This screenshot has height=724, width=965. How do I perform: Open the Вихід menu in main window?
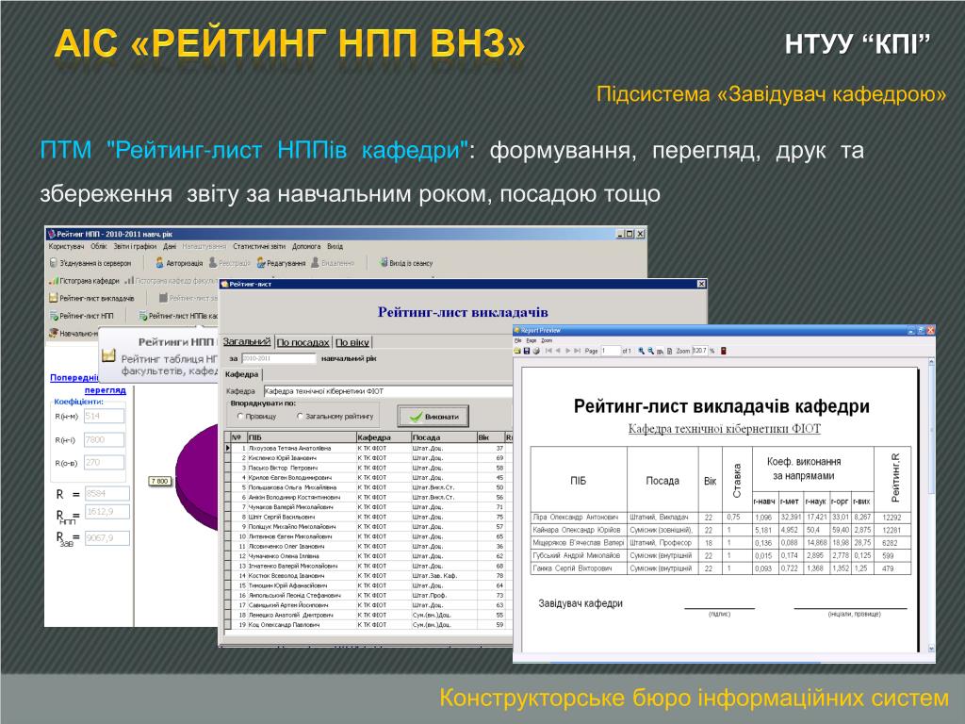pos(335,246)
